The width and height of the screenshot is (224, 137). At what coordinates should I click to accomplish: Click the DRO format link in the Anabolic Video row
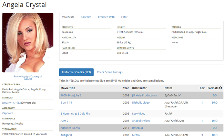(x=215, y=121)
